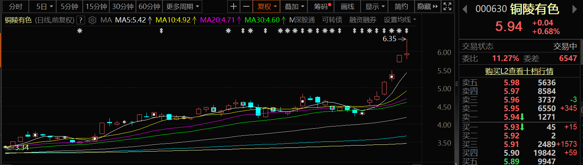Click the first star event marker above chart
Viewport: 583px width, 165px height.
point(79,31)
